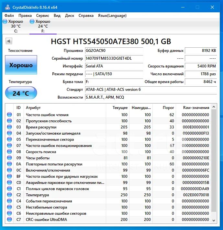Click the scroll down arrow in attribute list
This screenshot has width=223, height=230.
(214, 220)
